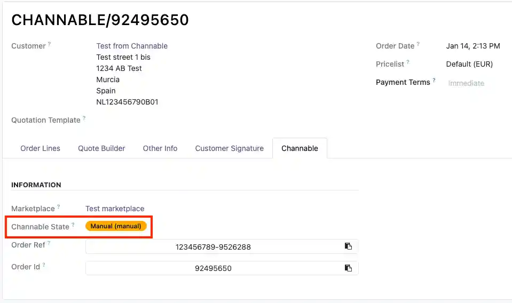The image size is (512, 303).
Task: Click the Order Ref field 123456789-9526288
Action: 213,246
